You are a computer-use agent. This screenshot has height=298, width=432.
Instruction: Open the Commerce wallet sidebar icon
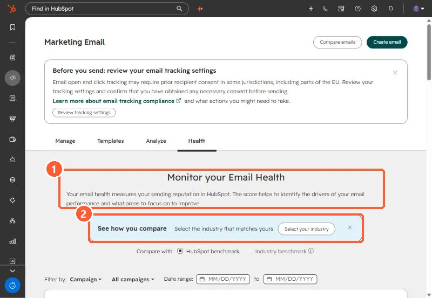point(12,139)
